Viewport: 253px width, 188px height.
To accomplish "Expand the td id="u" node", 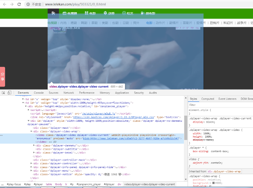I will coord(23,99).
